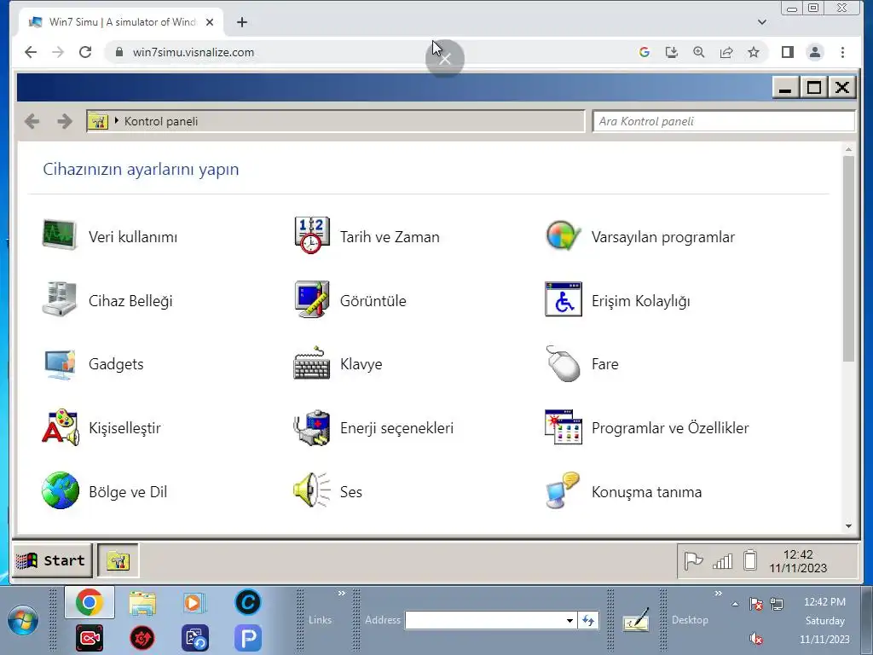Open Varsayılan programlar icon
This screenshot has width=873, height=655.
pos(563,236)
